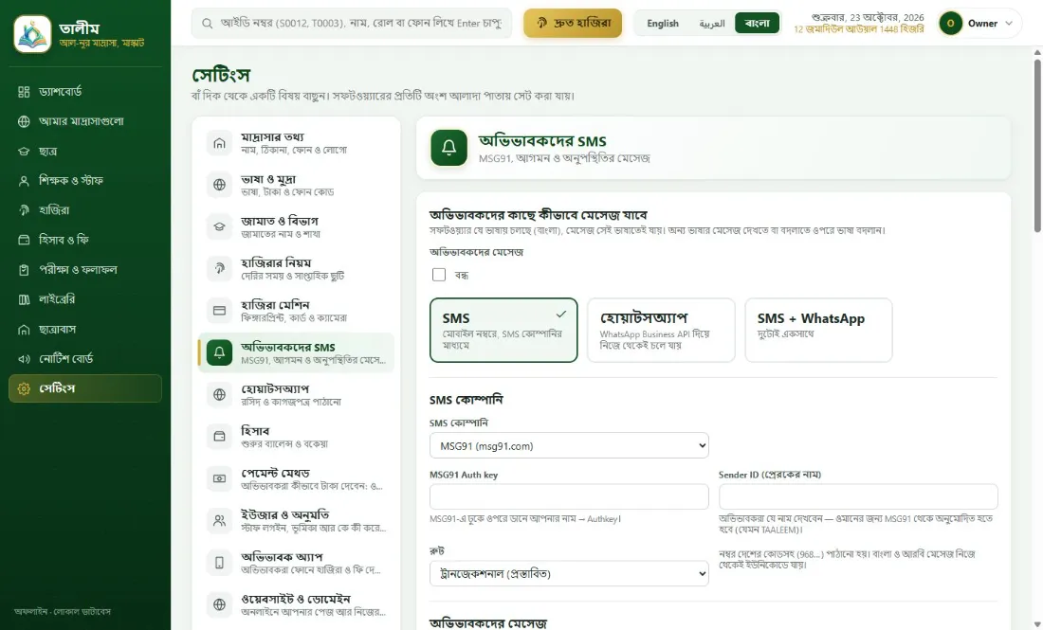Click the date text শুক্রবার, 23 অক্টোবর, 2026
This screenshot has height=630, width=1043.
point(868,17)
